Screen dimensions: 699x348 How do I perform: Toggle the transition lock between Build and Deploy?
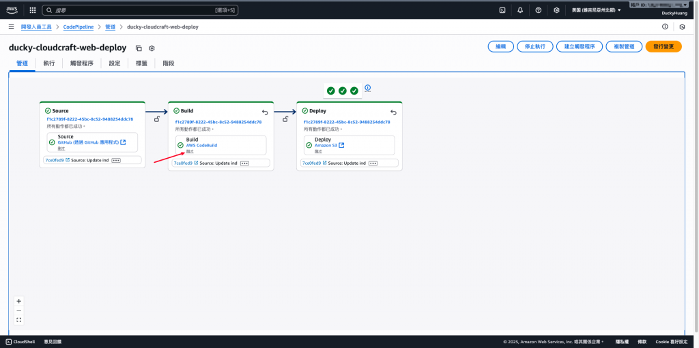pos(285,118)
